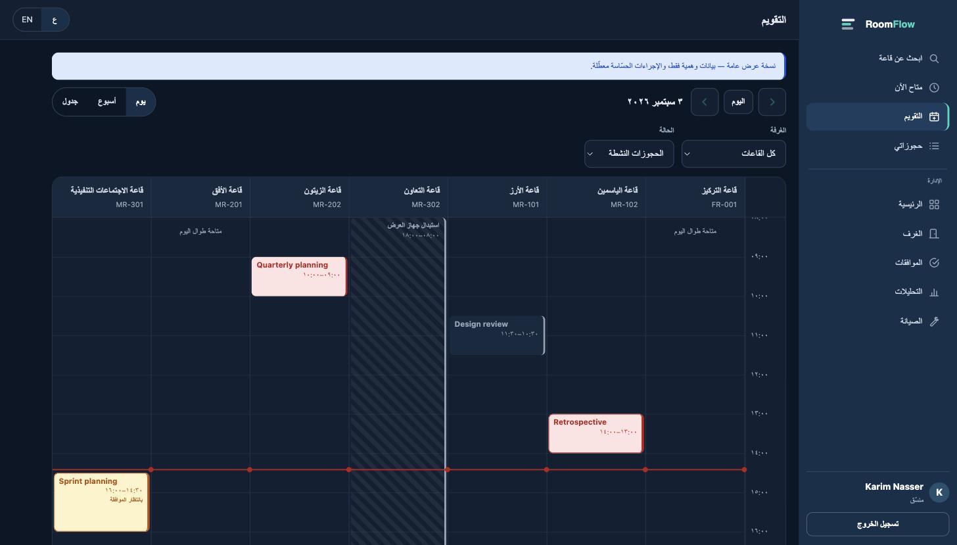Click the قاعة الزيتون MR-202 column header
957x545 pixels.
(300, 197)
